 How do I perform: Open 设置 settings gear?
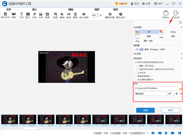coord(143,4)
